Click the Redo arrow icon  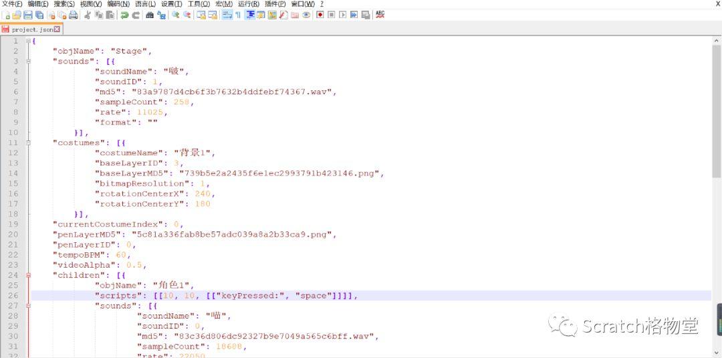(x=135, y=15)
